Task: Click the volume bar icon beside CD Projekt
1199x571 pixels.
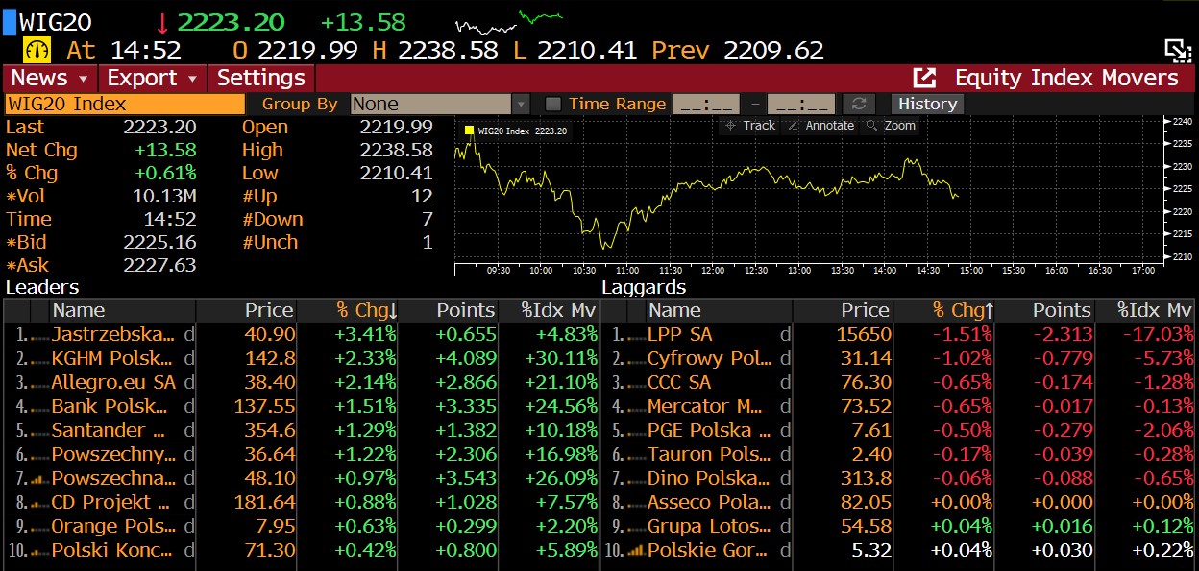Action: point(39,503)
